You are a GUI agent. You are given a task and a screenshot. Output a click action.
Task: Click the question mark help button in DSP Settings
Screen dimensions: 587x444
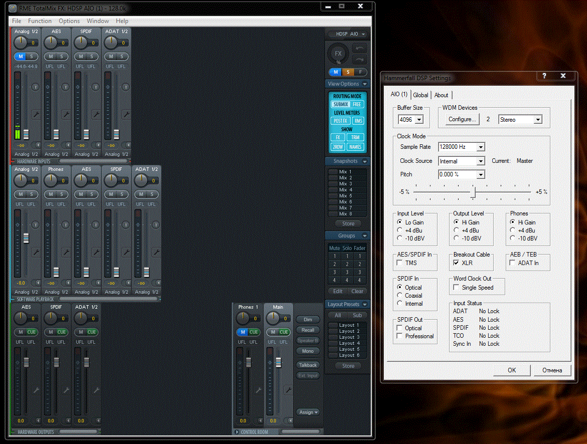544,76
